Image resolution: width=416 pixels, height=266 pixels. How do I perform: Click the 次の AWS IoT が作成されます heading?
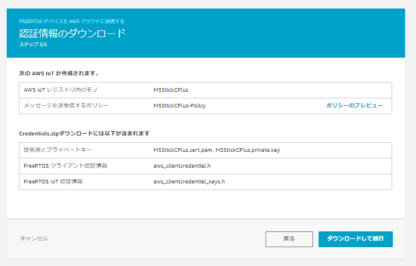(59, 73)
